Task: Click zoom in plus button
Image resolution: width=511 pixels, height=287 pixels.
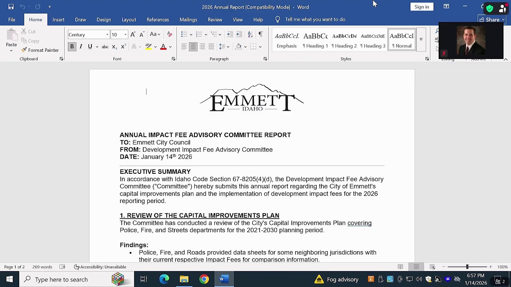Action: [491, 267]
